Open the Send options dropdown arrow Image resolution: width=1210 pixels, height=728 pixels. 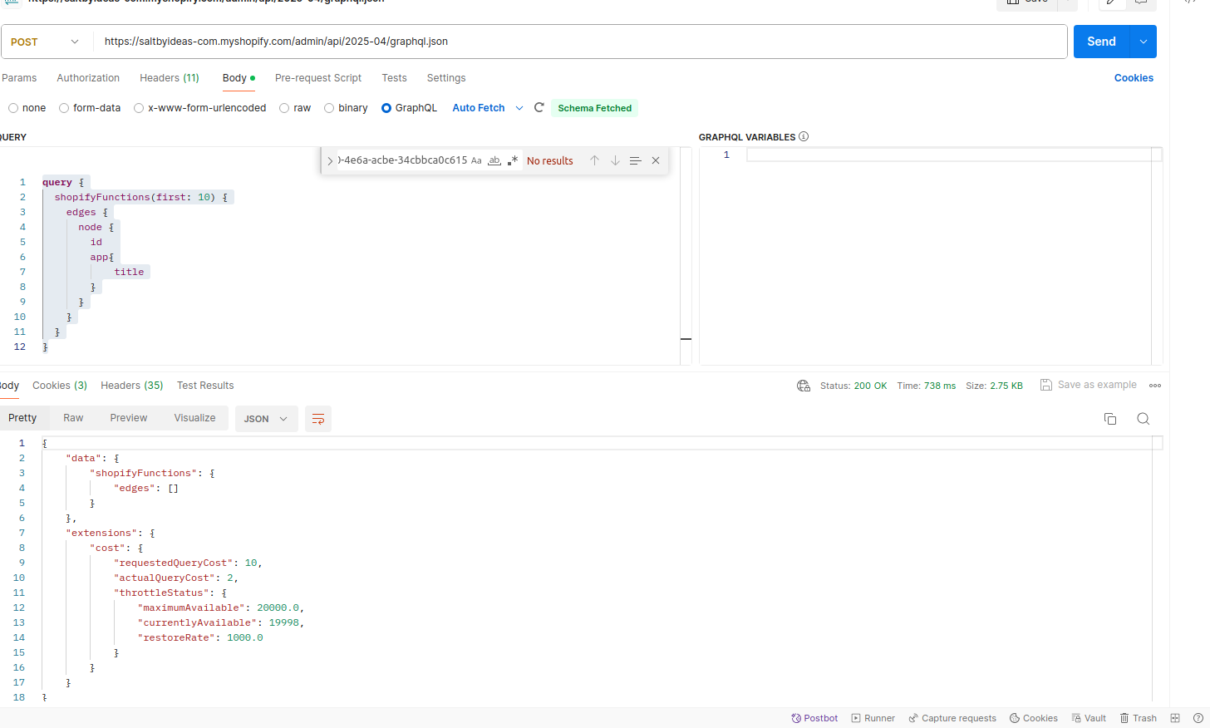click(x=1144, y=42)
